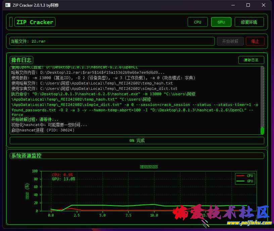This screenshot has width=274, height=231.
Task: Click the 操作日志 section header
Action: coord(21,60)
